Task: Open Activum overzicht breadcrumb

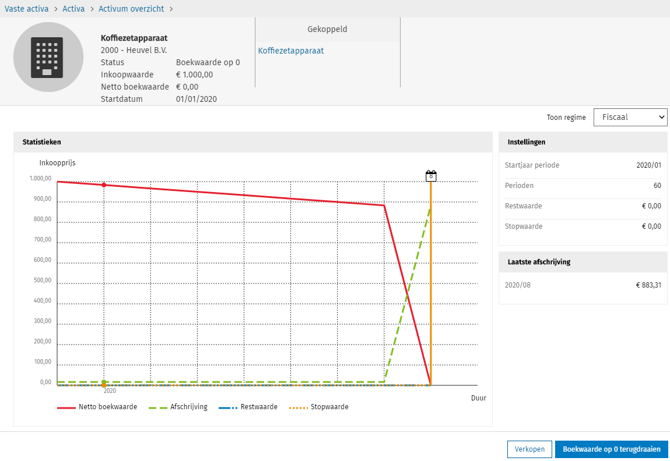Action: coord(131,9)
